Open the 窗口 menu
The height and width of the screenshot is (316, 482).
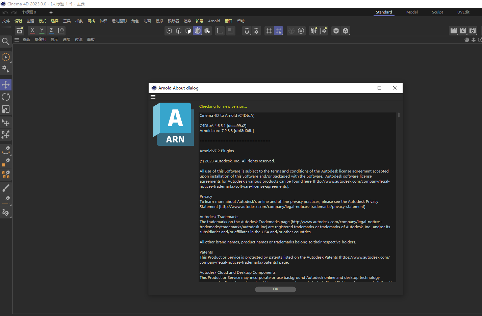coord(229,21)
